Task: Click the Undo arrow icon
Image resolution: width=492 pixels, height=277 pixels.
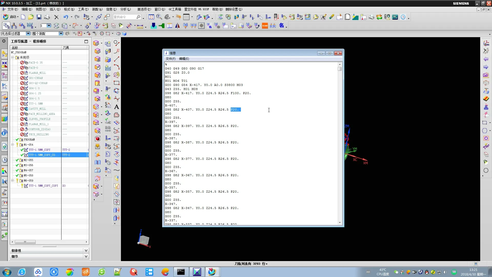Action: pos(66,17)
